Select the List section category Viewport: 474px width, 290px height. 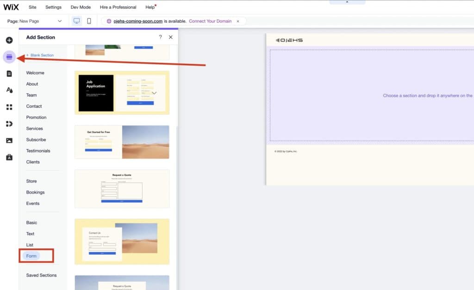(30, 245)
